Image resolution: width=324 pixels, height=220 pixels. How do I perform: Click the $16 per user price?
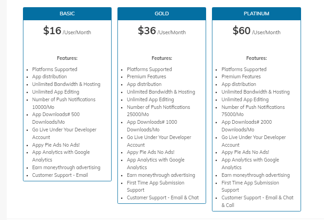click(67, 31)
